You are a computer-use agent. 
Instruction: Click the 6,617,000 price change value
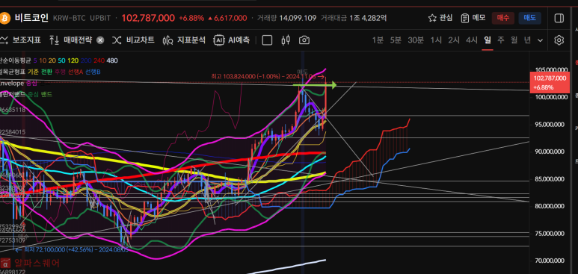(227, 18)
